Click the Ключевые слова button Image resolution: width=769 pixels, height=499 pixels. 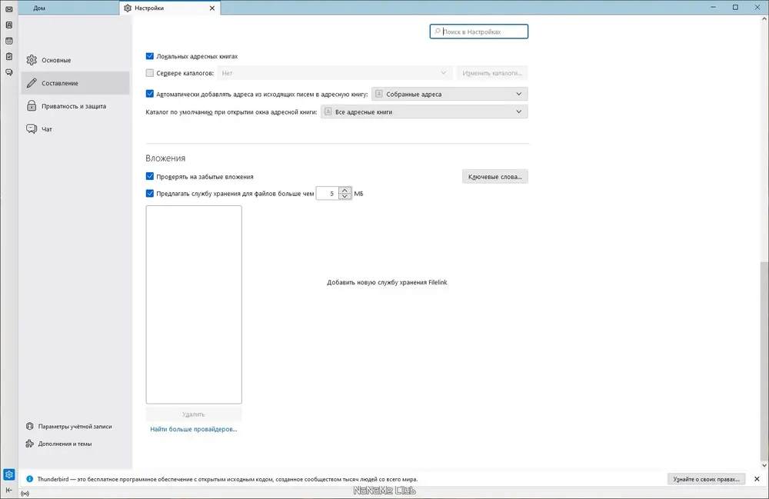(494, 177)
